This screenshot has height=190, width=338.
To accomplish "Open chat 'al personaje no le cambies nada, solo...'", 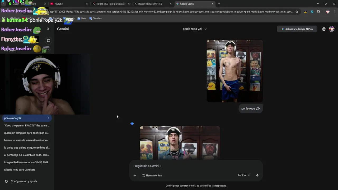I will 27,155.
